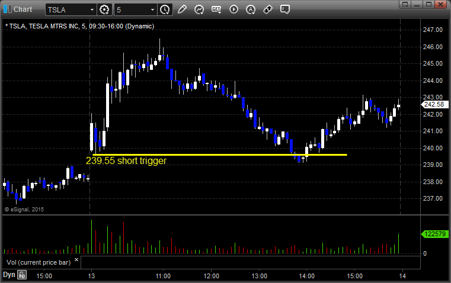Image resolution: width=451 pixels, height=283 pixels.
Task: Click the 14:00 time axis label
Action: [306, 276]
